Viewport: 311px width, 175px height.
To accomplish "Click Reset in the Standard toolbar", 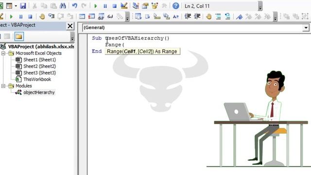I will (115, 6).
